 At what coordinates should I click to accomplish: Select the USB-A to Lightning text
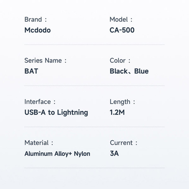coord(56,112)
